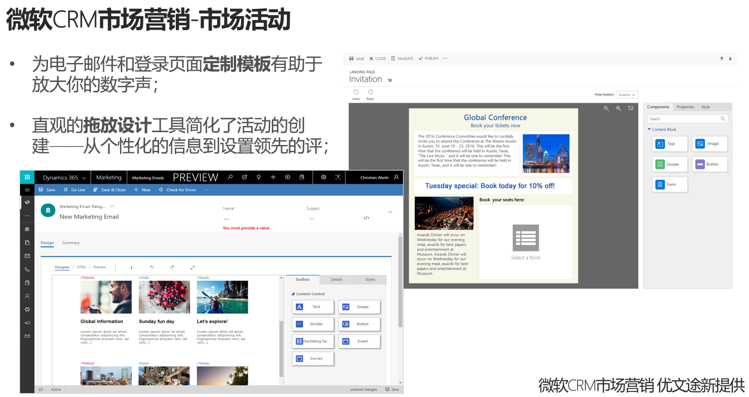749x397 pixels.
Task: Select the Preview view tab
Action: (99, 267)
